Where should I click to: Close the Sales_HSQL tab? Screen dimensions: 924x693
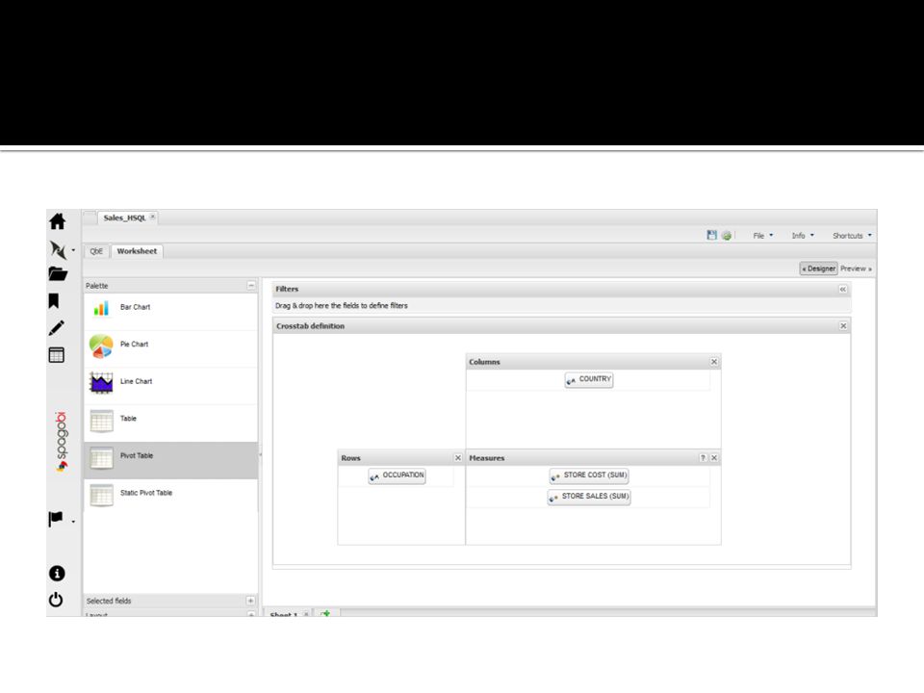pos(153,217)
